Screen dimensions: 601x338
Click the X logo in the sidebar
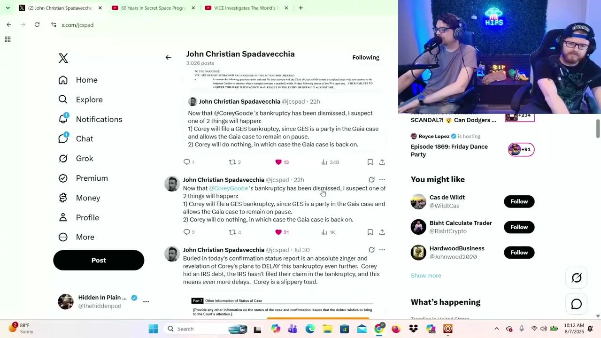click(63, 58)
